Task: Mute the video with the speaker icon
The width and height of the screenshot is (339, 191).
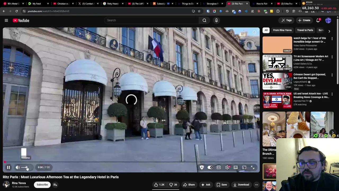Action: point(17,167)
